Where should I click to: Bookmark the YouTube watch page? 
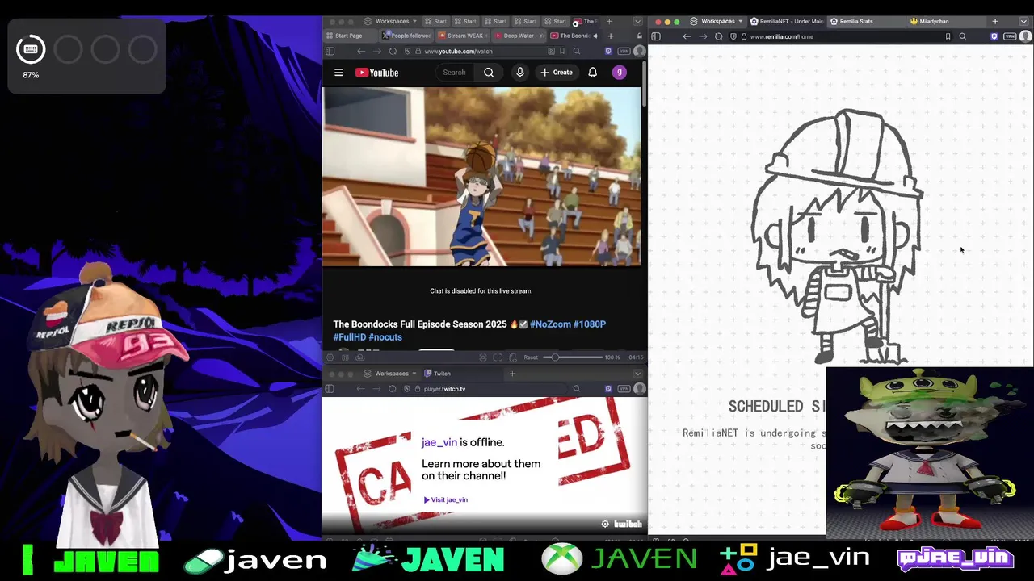[562, 51]
